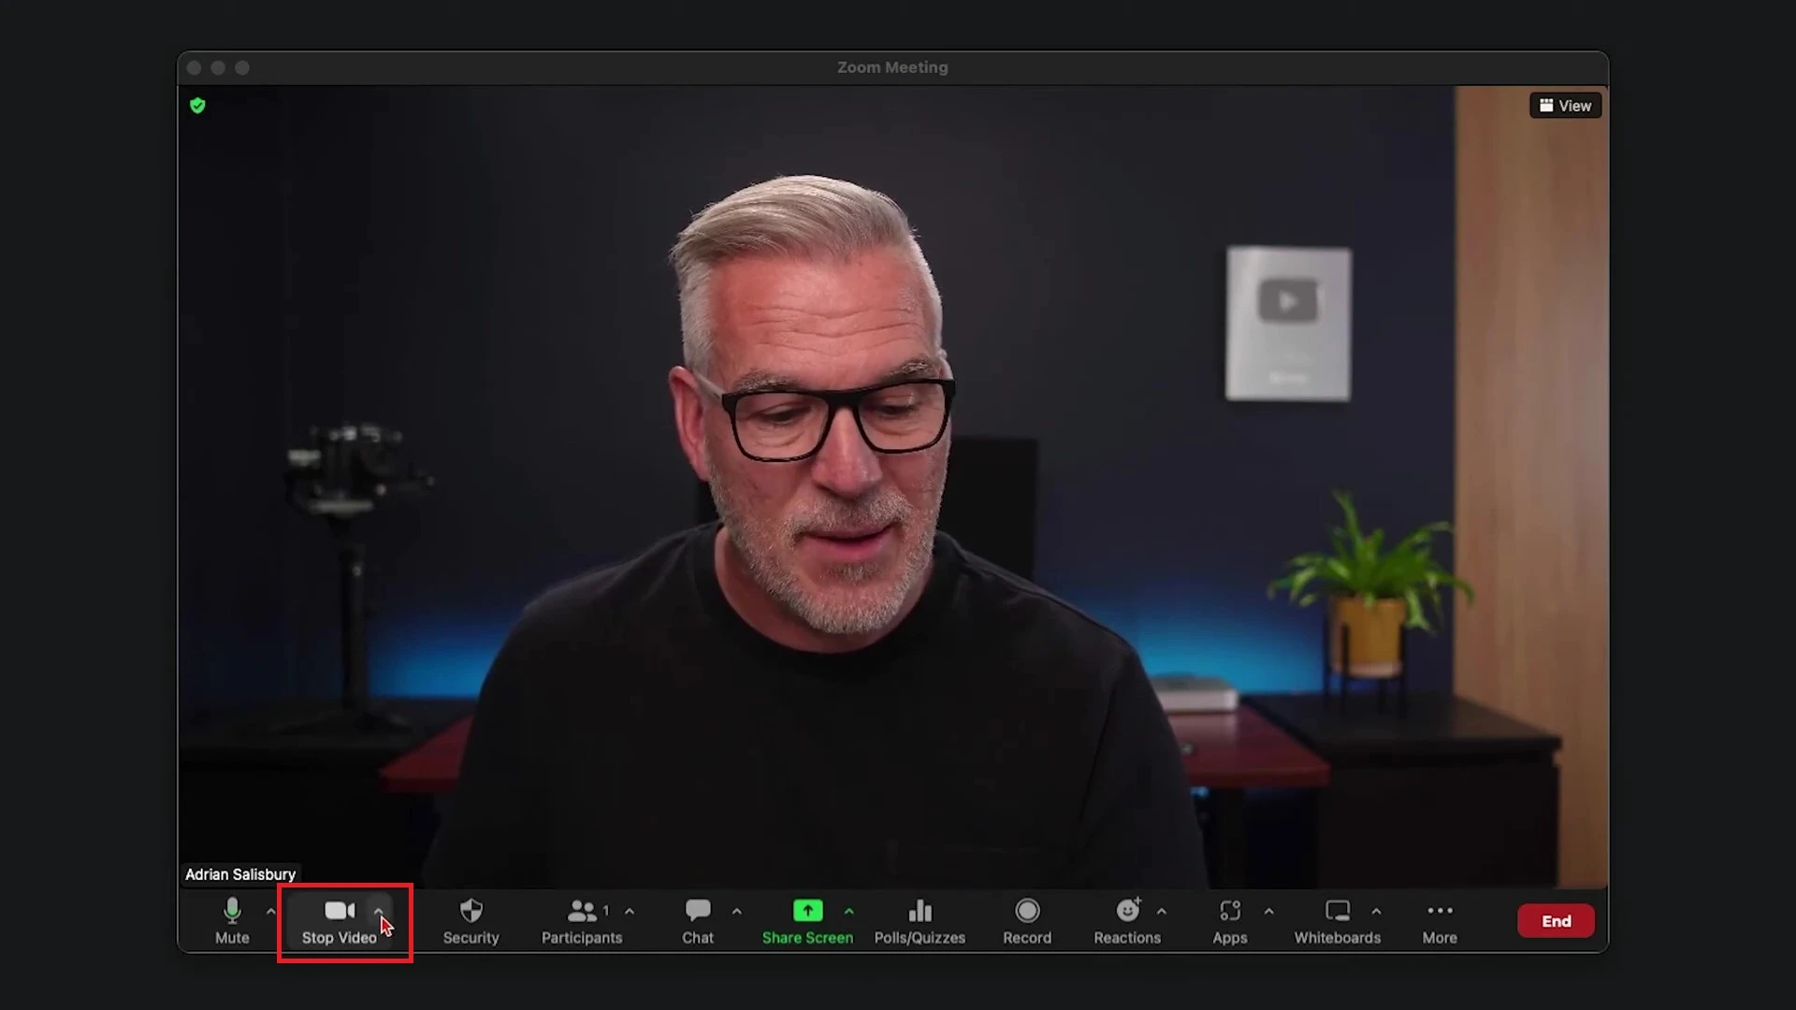Viewport: 1796px width, 1010px height.
Task: Open the View menu
Action: [1564, 105]
